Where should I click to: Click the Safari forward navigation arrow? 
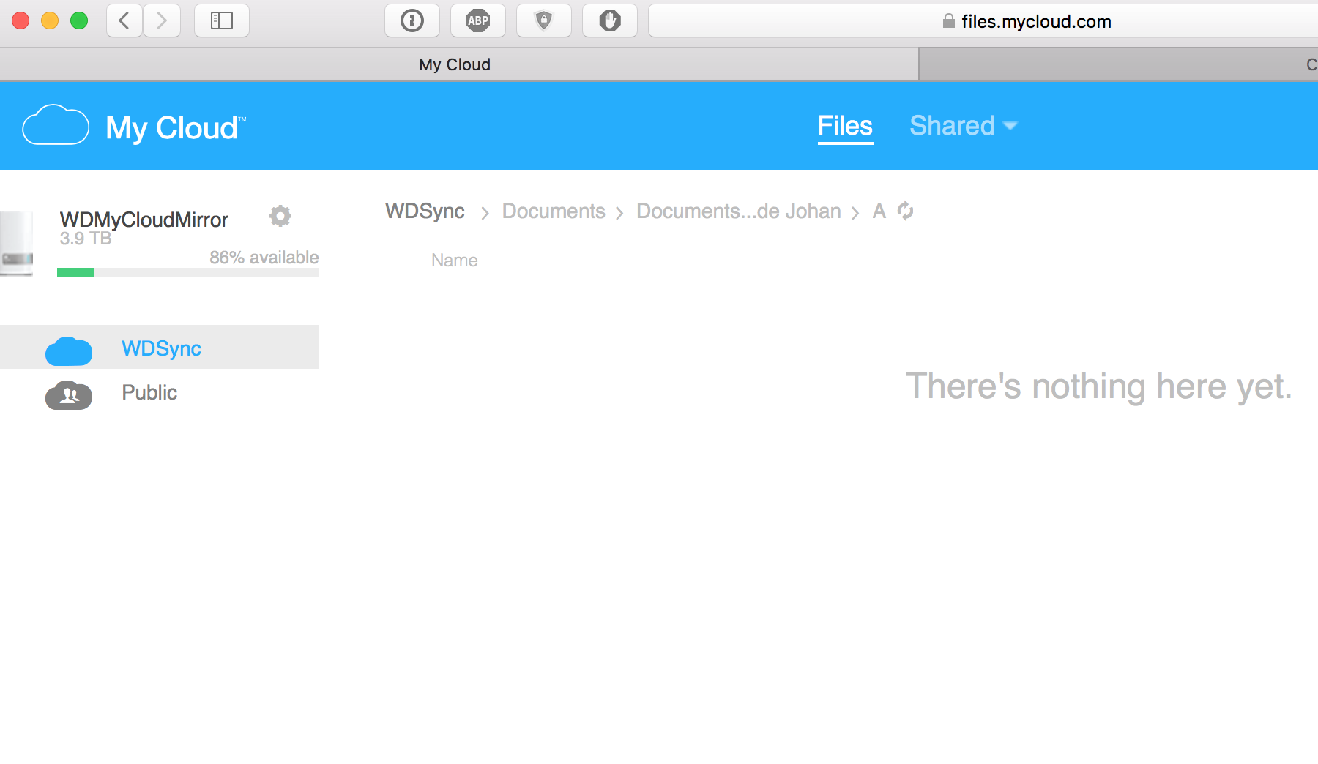(162, 20)
